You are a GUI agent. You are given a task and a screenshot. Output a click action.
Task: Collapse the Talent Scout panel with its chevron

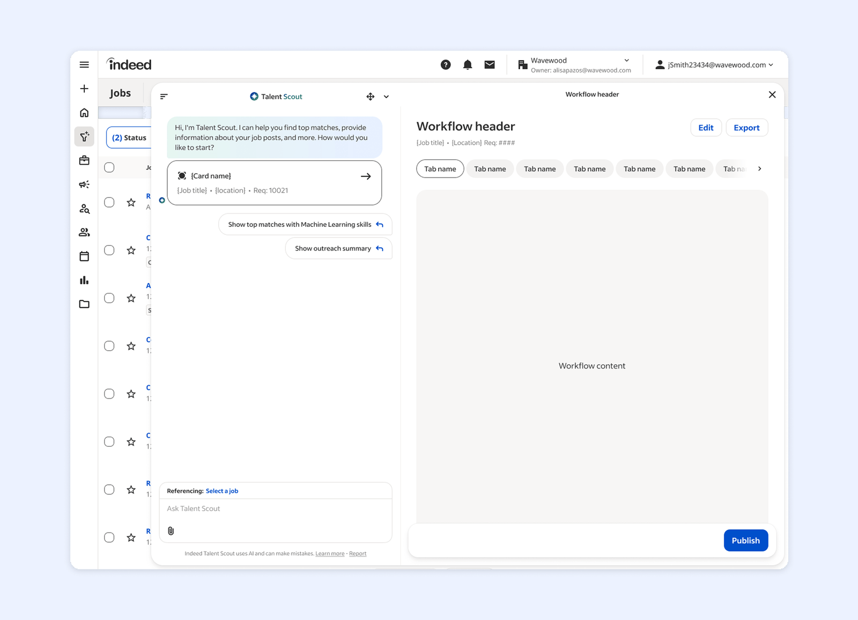click(386, 97)
